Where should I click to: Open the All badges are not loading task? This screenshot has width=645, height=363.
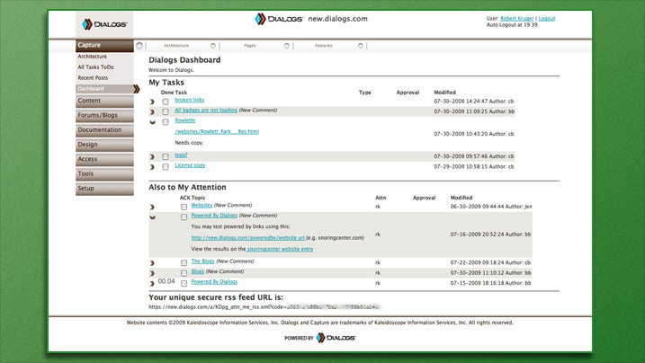(x=206, y=110)
